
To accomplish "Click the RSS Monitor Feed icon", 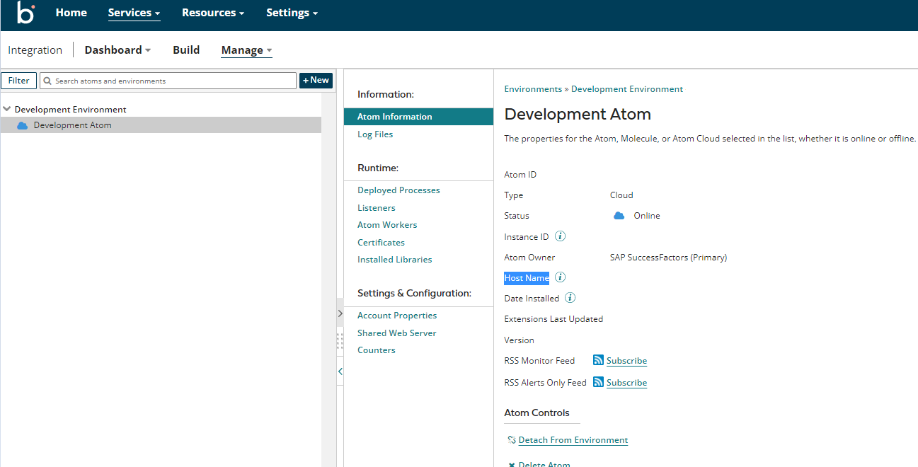I will pyautogui.click(x=598, y=360).
